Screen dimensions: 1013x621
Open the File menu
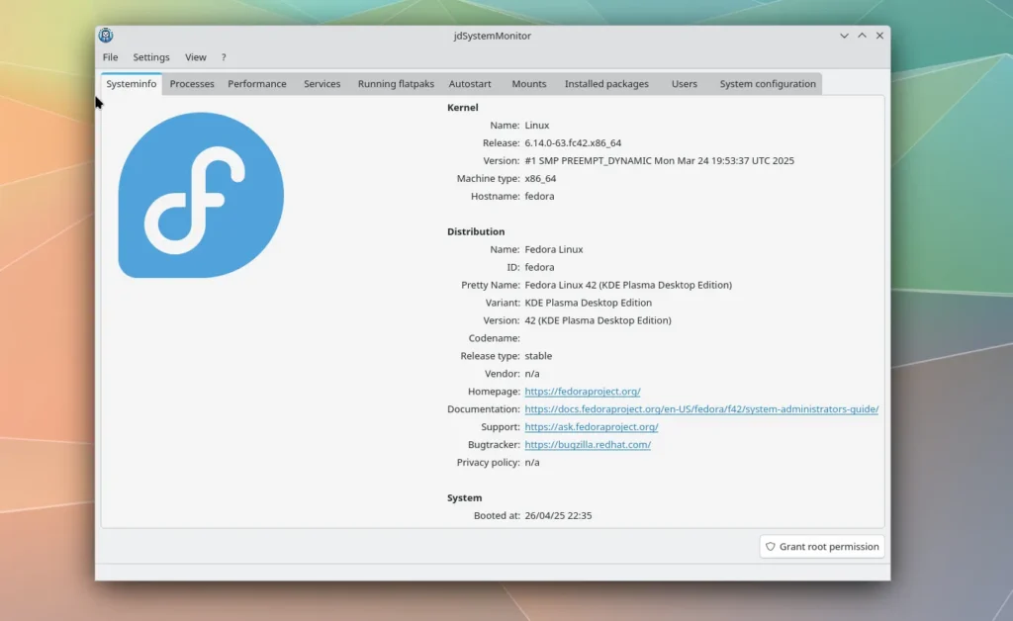pyautogui.click(x=110, y=57)
